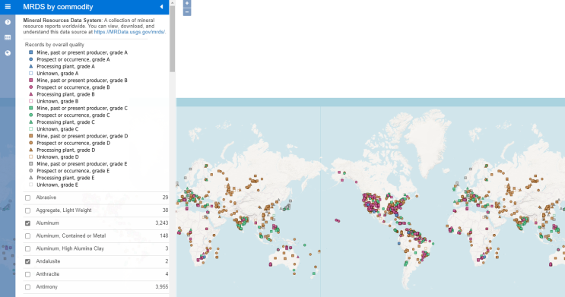Click the Andalusite label text
Image resolution: width=565 pixels, height=297 pixels.
(48, 261)
